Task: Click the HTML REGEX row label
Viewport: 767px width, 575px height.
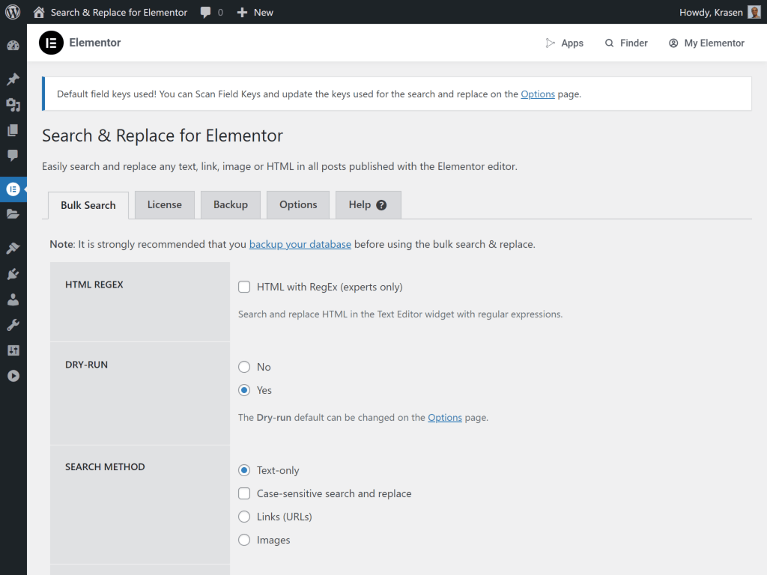Action: click(94, 285)
